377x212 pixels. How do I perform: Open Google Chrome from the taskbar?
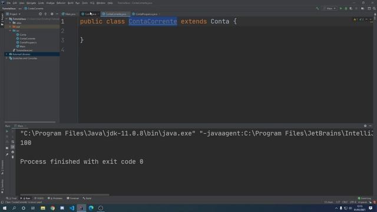(x=52, y=208)
